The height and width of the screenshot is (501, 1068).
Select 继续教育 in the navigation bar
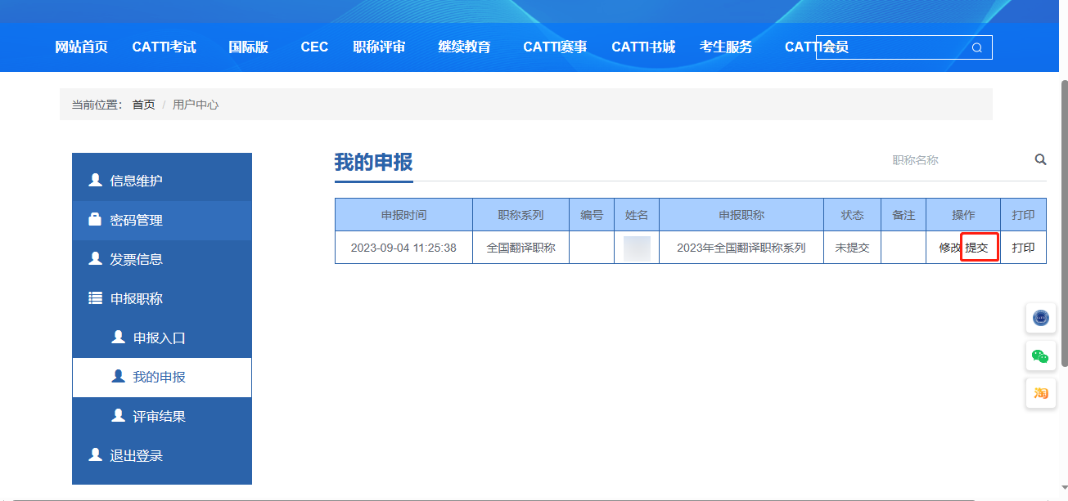[x=464, y=47]
